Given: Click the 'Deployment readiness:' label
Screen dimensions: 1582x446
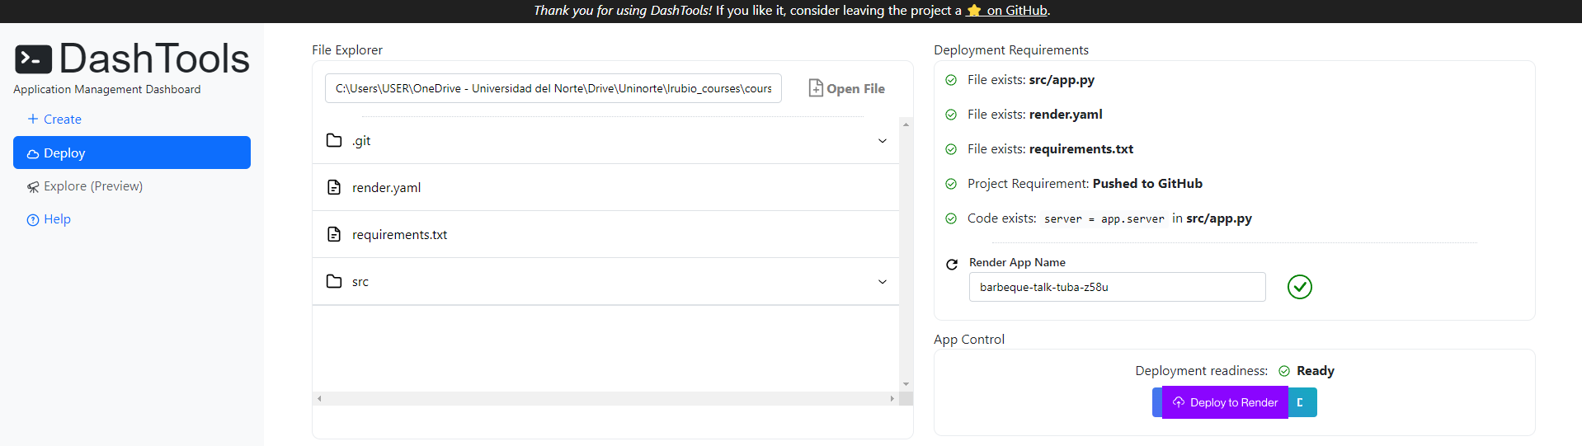Looking at the screenshot, I should coord(1201,371).
